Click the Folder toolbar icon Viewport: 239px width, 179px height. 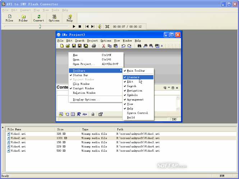coord(23,18)
